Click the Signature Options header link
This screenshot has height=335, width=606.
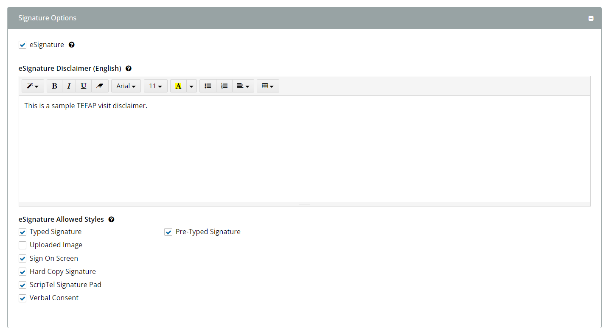[47, 18]
